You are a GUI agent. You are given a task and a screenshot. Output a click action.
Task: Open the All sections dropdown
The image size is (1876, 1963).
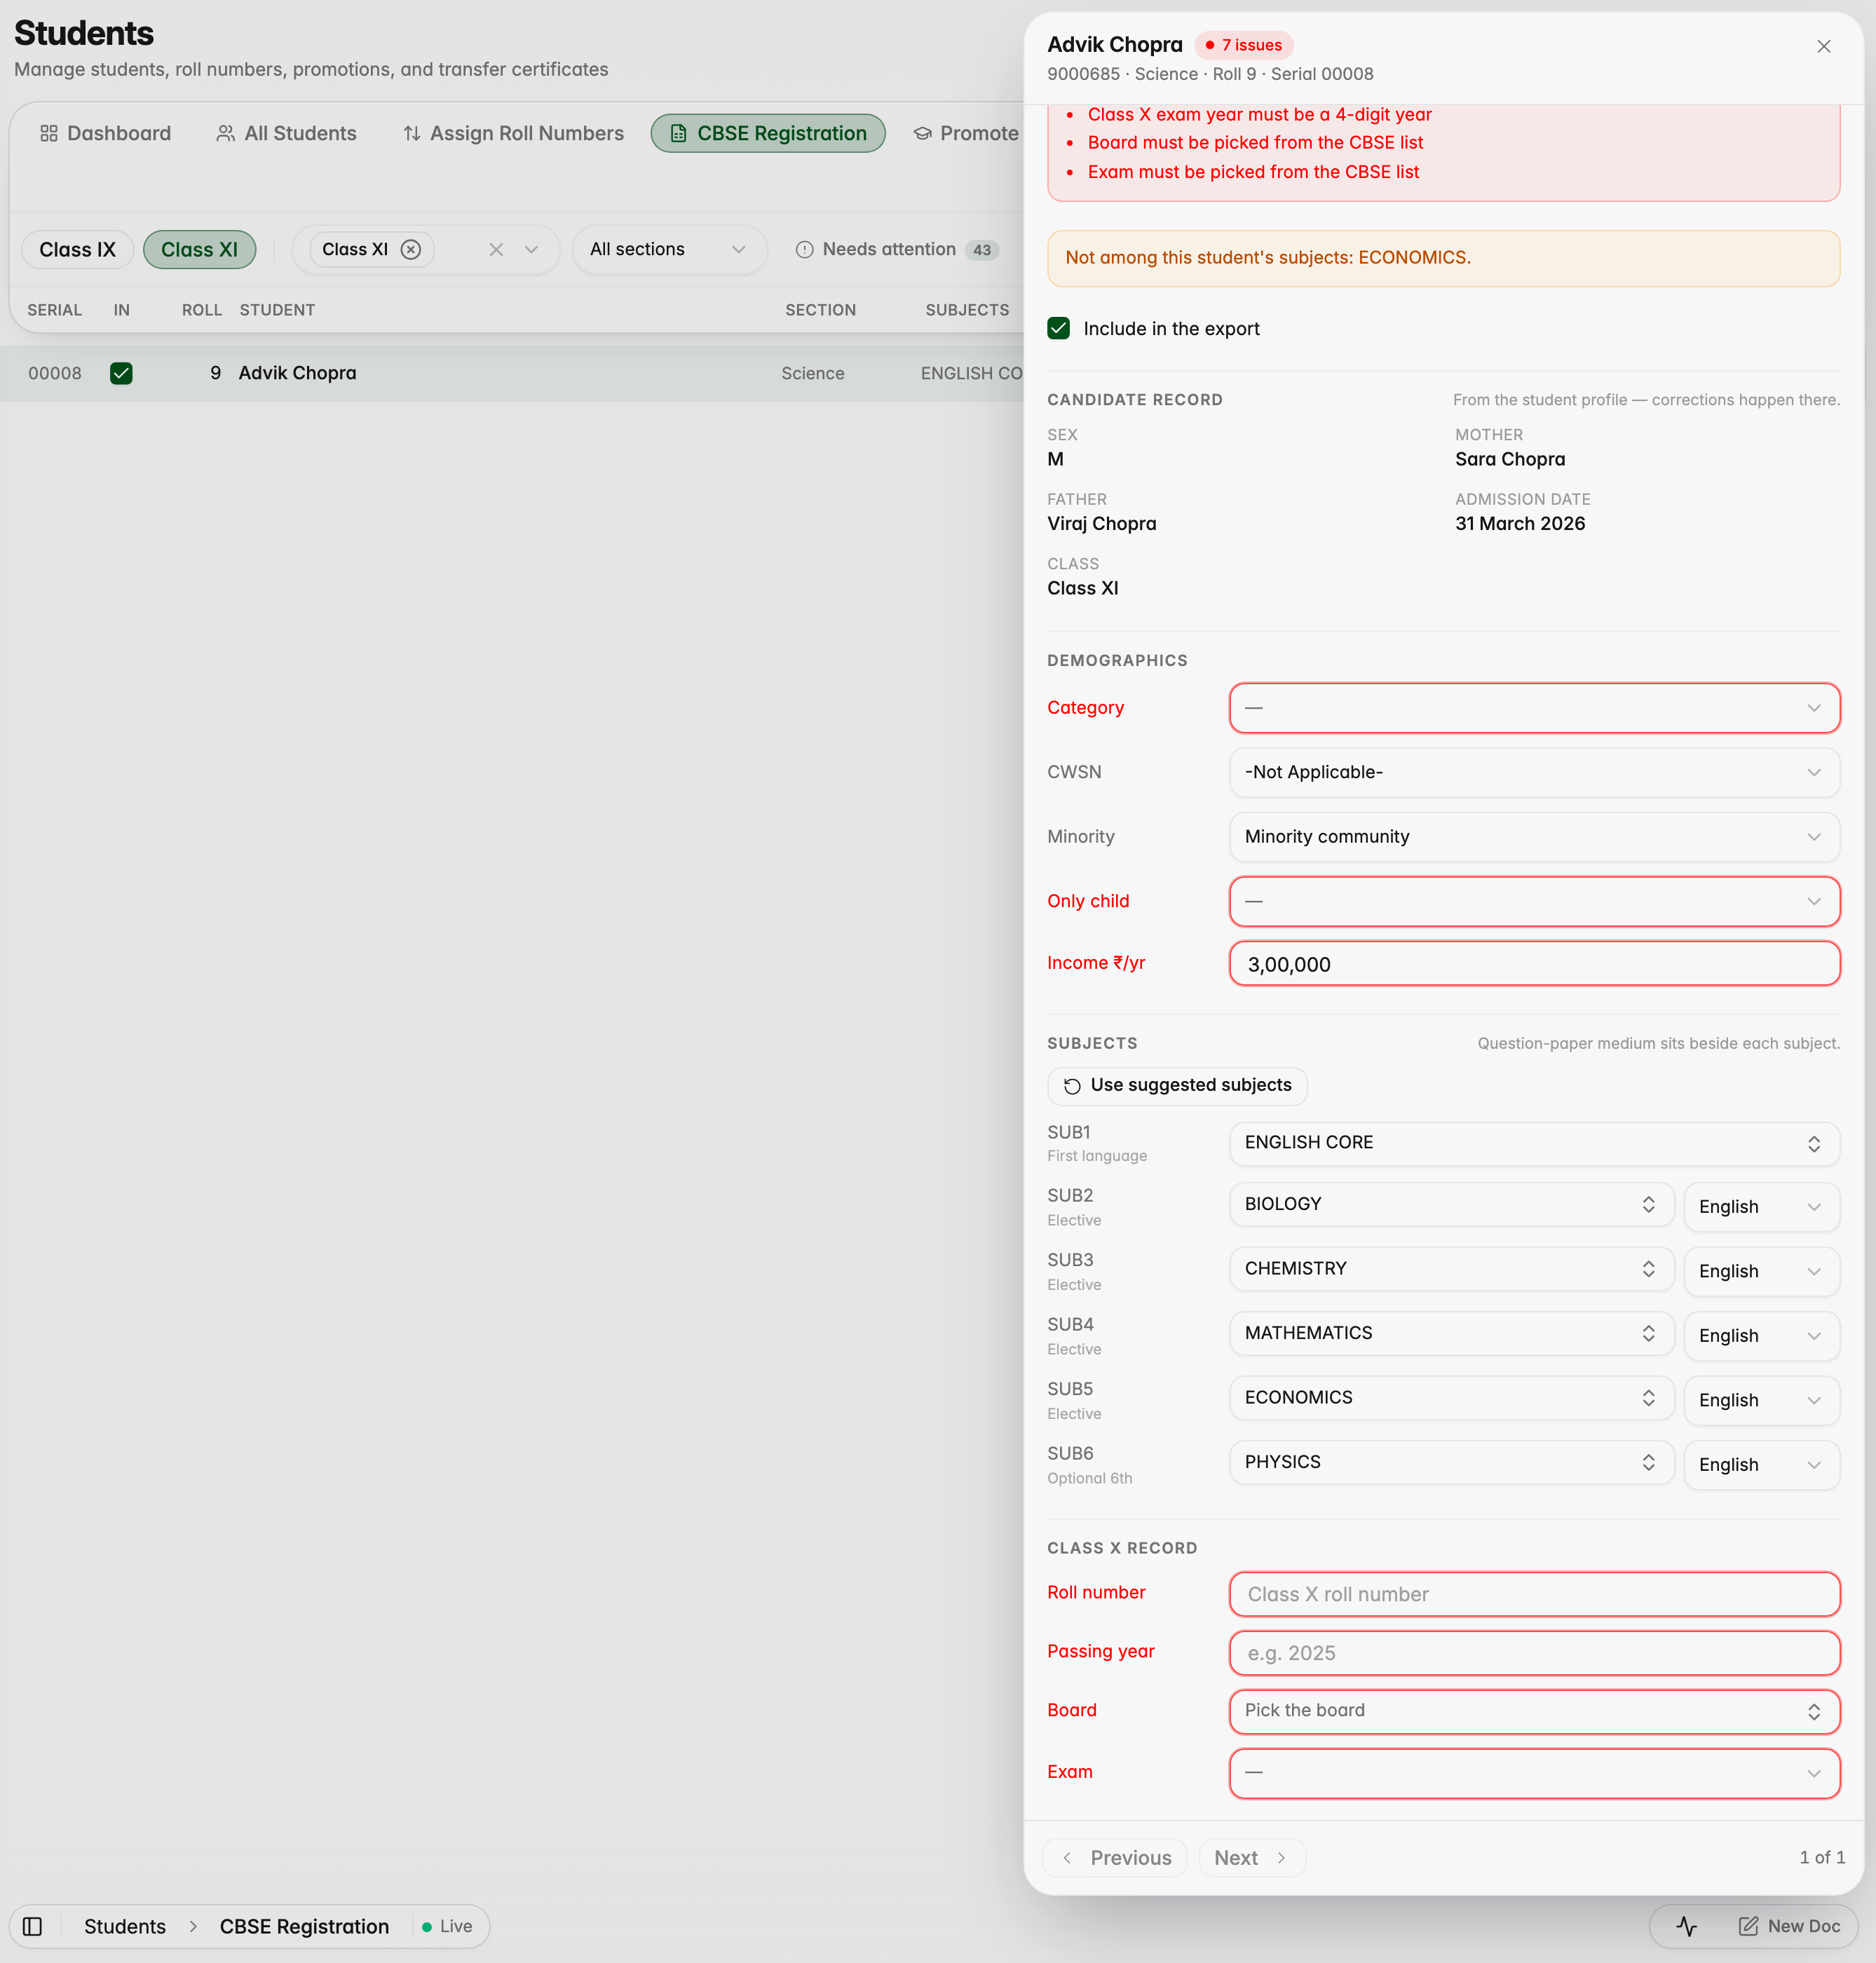(x=669, y=250)
